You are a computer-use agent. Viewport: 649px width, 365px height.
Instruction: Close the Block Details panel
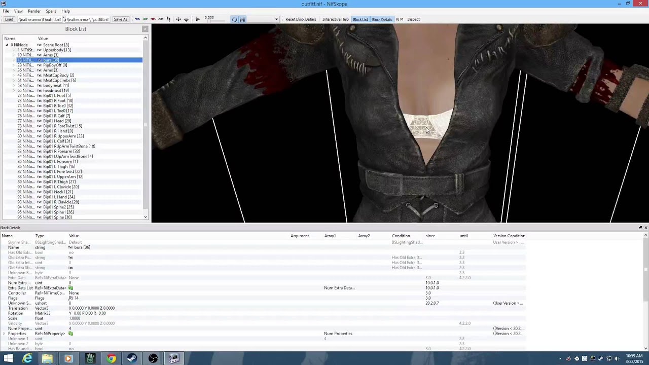click(645, 228)
